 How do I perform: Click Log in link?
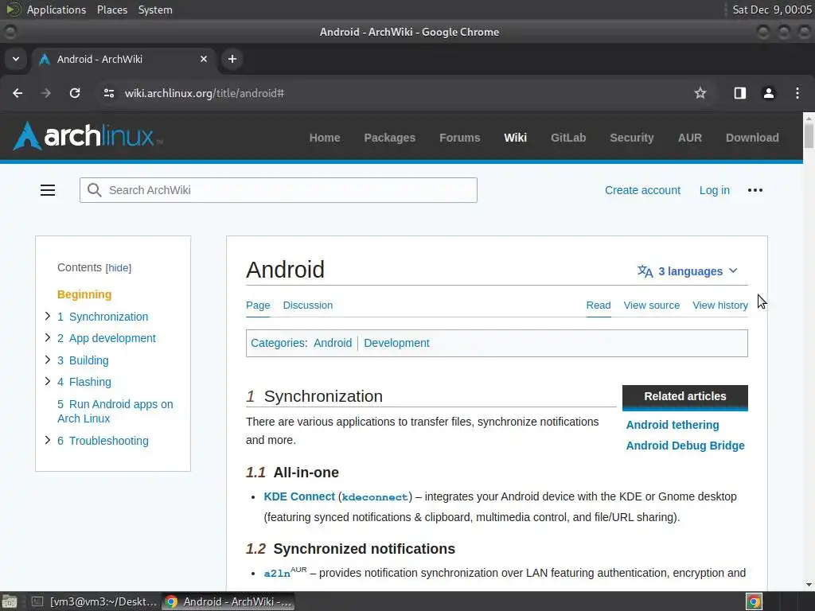(714, 190)
